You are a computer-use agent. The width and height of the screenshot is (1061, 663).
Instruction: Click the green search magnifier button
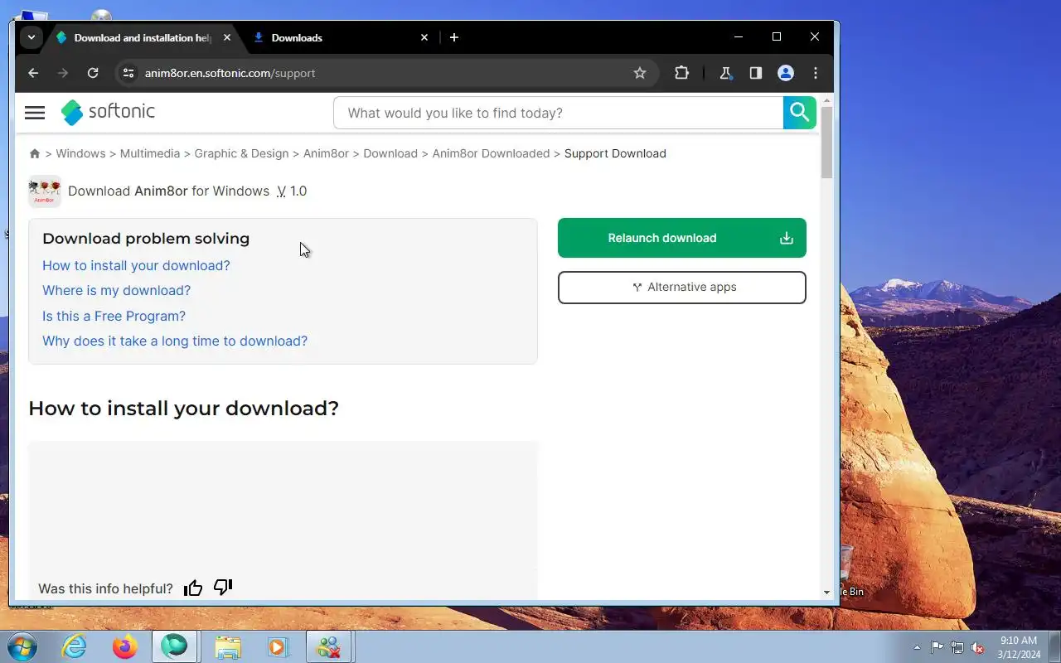click(x=799, y=113)
